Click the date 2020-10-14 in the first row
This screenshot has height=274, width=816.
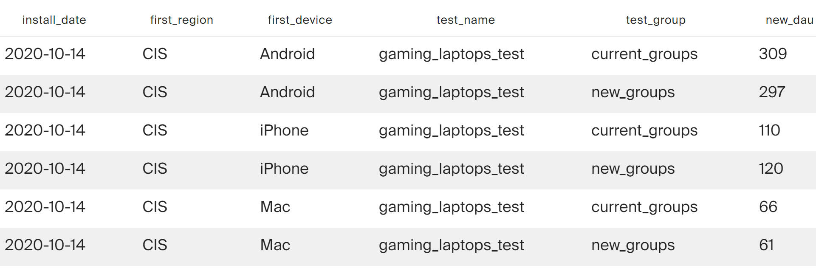pos(45,54)
